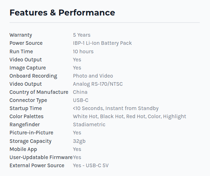Select the Stadiametric rangefinder value
Screen dimensions: 210x176
point(89,125)
